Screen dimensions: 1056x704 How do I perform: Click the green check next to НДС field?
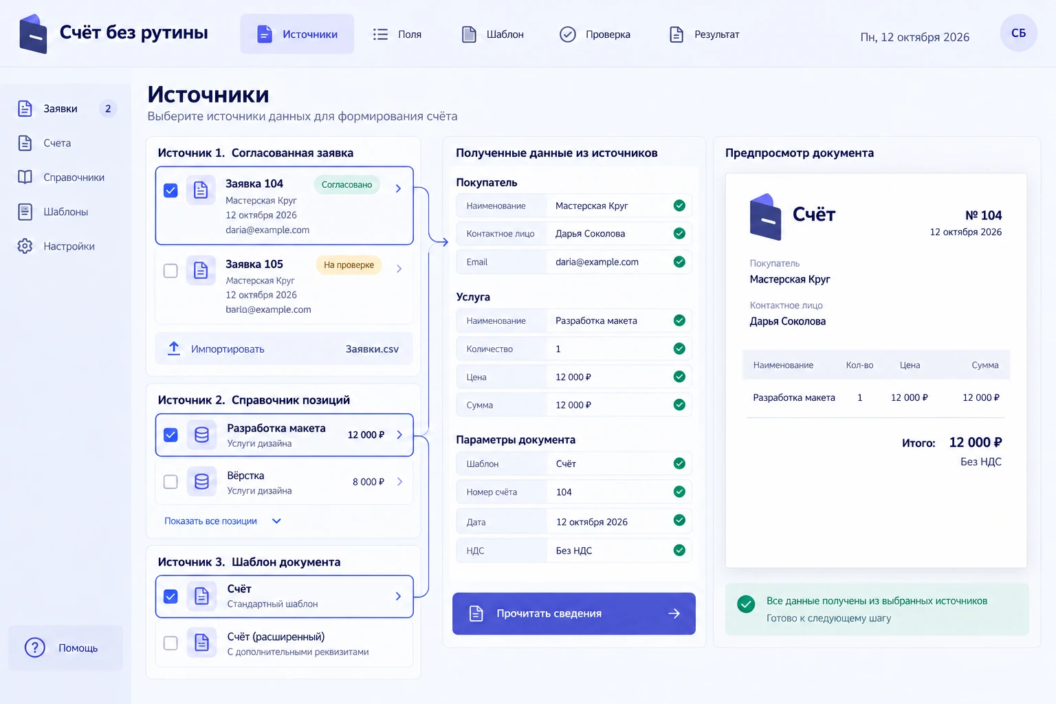tap(679, 550)
